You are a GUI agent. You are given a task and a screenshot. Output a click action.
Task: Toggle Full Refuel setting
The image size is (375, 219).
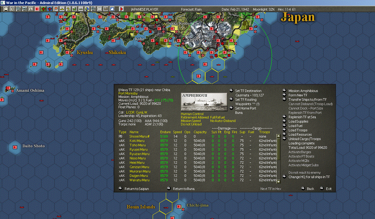coord(217,118)
